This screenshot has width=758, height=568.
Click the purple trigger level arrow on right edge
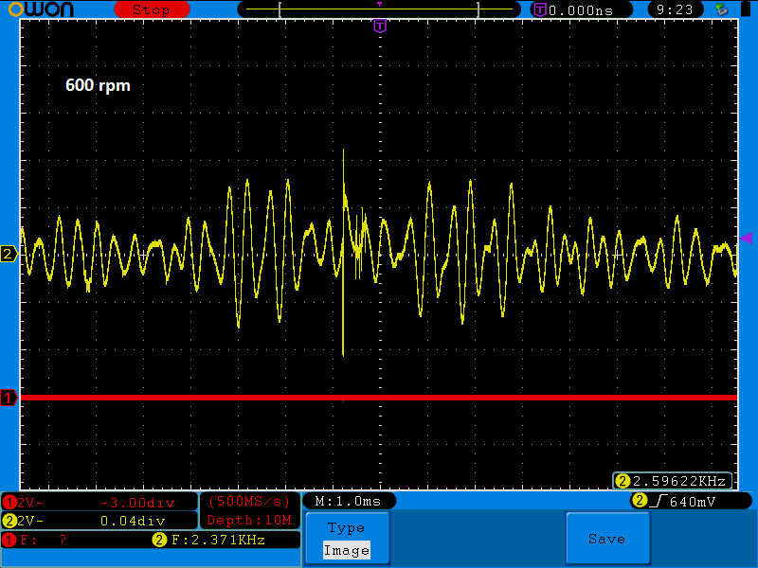[x=746, y=238]
